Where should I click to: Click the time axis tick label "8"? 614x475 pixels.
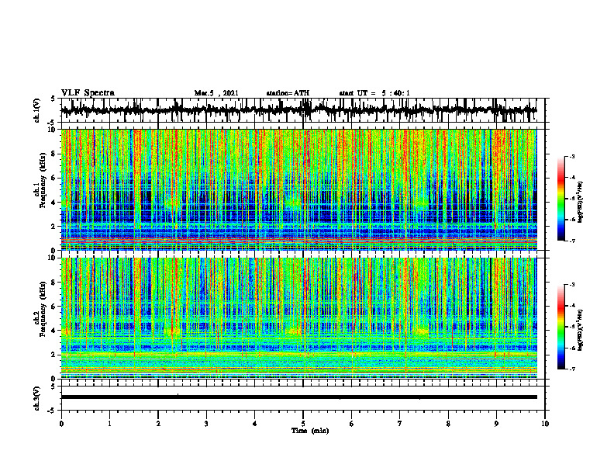pyautogui.click(x=448, y=424)
